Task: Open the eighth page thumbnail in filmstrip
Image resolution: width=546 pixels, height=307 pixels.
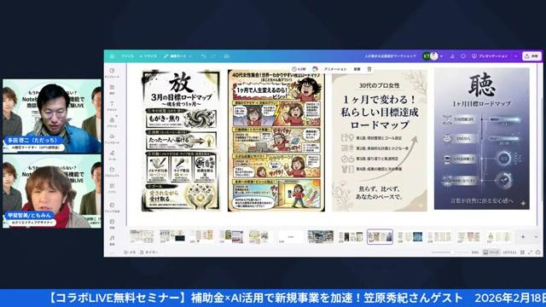Action: click(351, 237)
